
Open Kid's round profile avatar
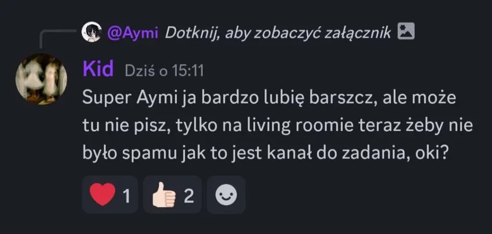[x=41, y=79]
